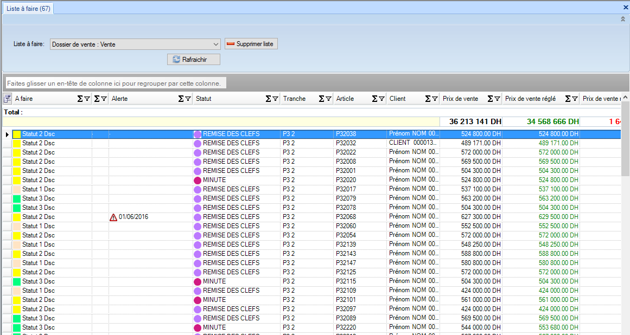Click the filter icon in Statut column
This screenshot has width=630, height=335.
point(275,99)
